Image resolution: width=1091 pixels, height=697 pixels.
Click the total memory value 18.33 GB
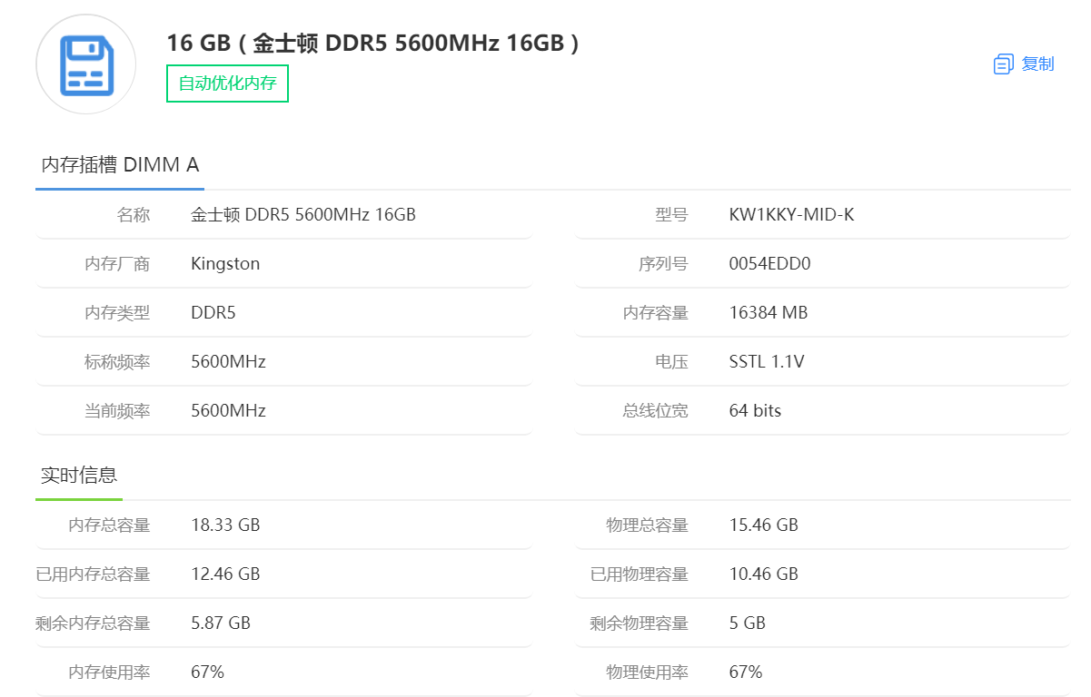click(225, 525)
